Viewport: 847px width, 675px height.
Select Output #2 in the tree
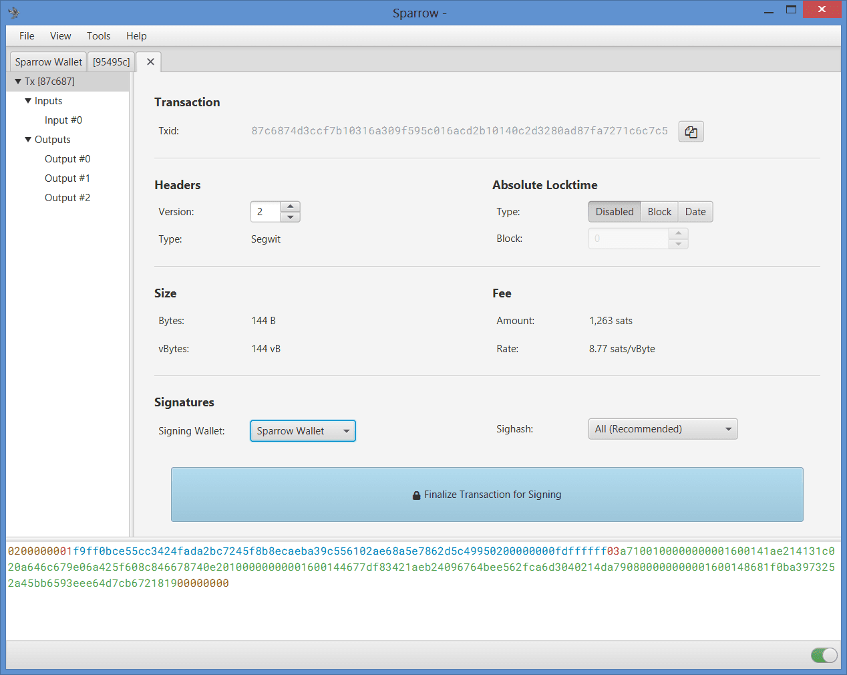67,198
